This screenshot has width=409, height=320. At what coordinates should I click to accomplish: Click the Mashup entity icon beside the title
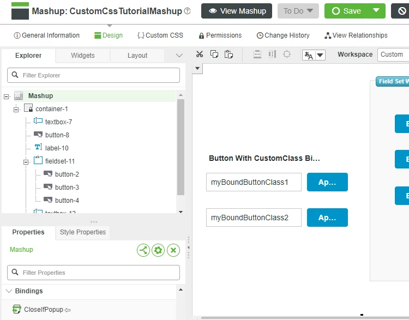20,11
